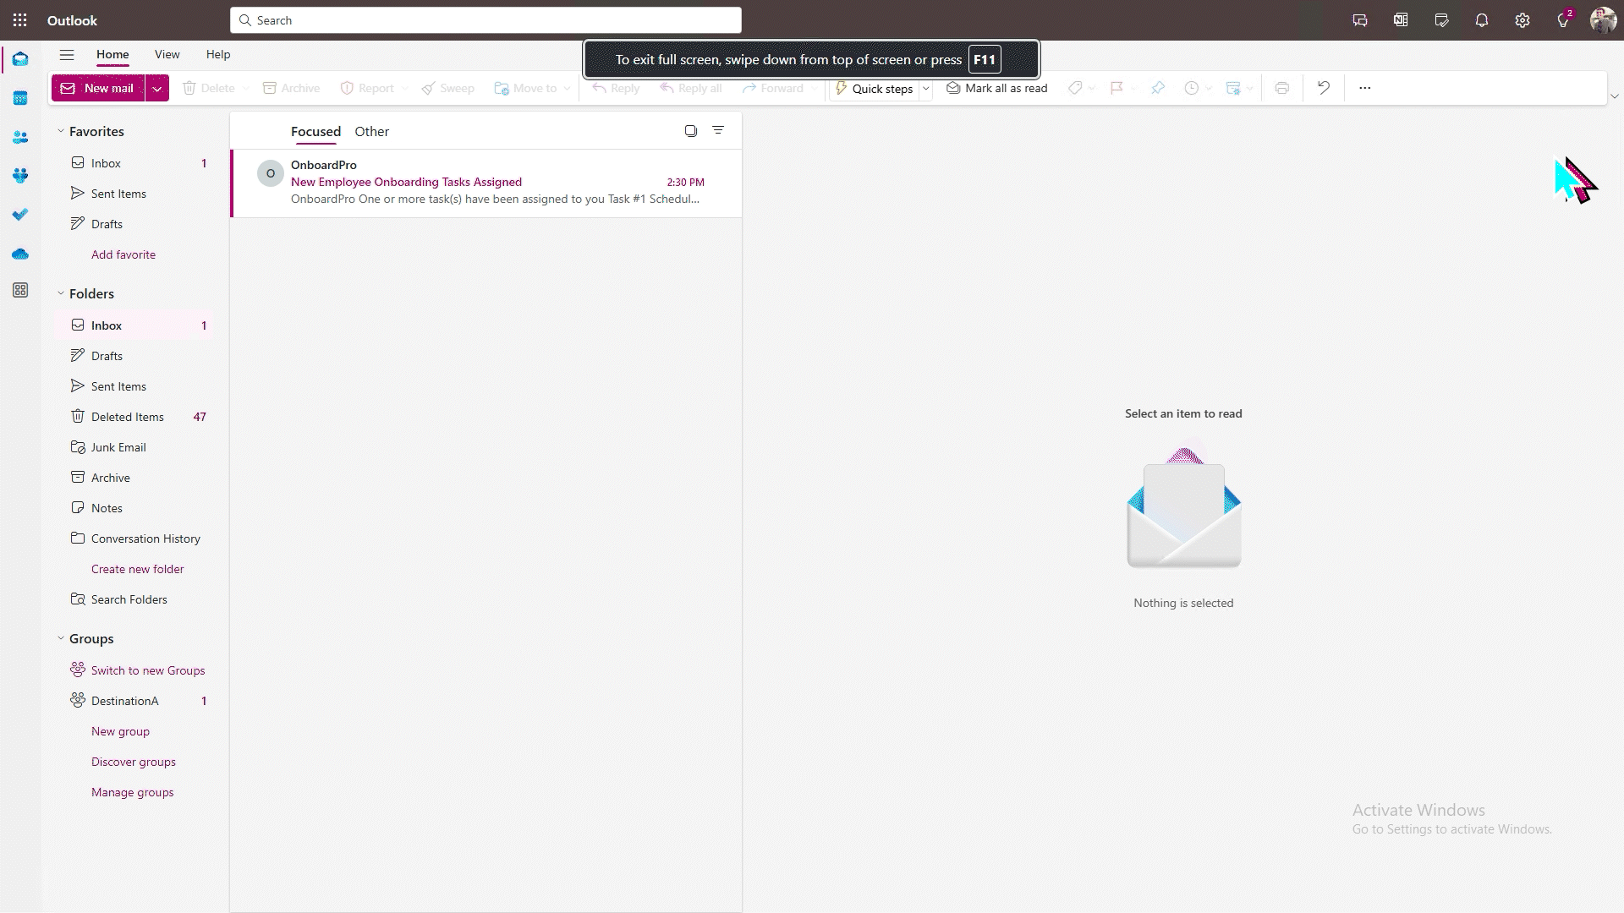Click the Add favorite link
The width and height of the screenshot is (1624, 913).
tap(123, 254)
